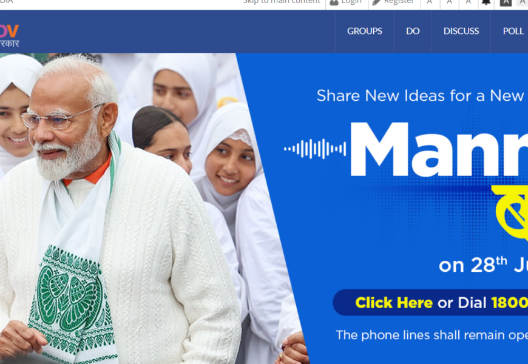Click the MyGov logo in the header

point(9,35)
